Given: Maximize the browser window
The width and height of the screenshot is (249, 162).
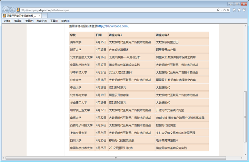Looking at the screenshot, I should pos(237,4).
